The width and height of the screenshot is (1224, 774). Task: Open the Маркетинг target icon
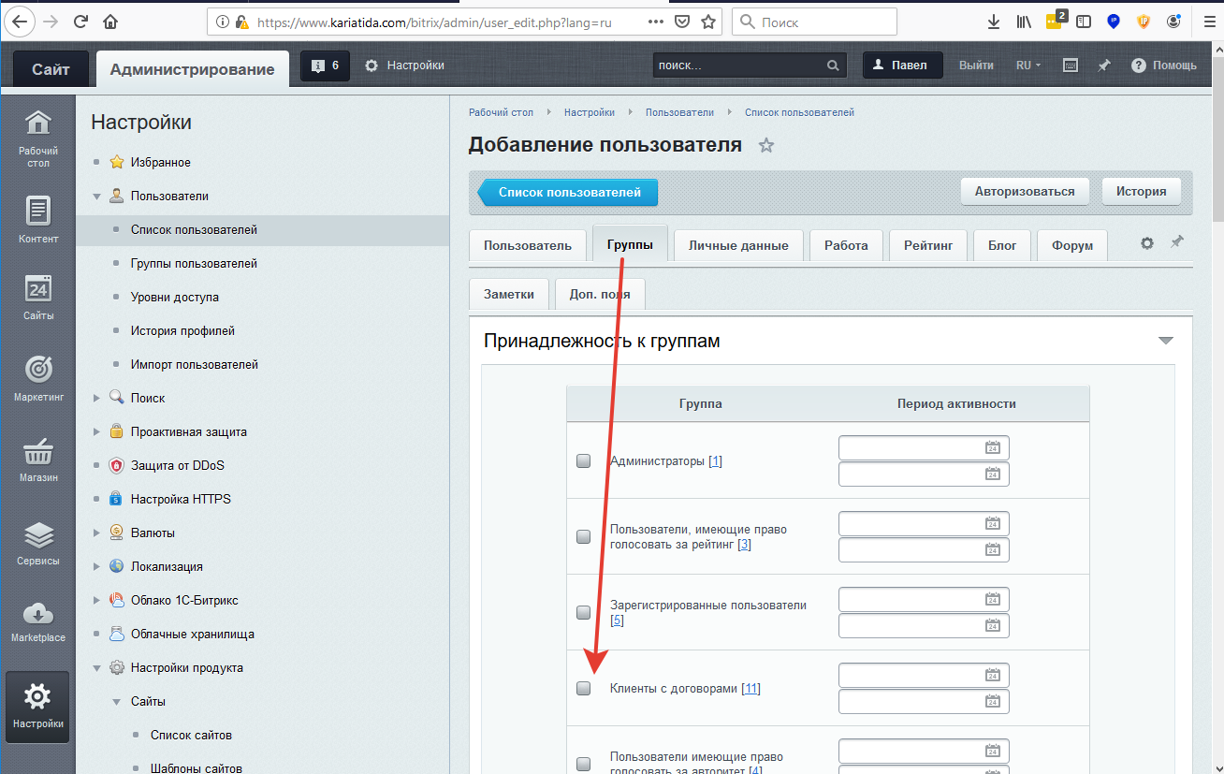[x=37, y=370]
